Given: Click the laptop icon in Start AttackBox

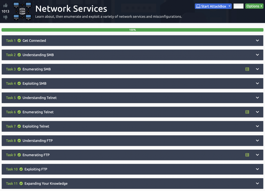Looking at the screenshot, I should 198,6.
